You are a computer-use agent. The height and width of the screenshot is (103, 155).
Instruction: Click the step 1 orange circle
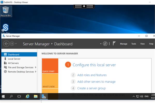coord(68,65)
